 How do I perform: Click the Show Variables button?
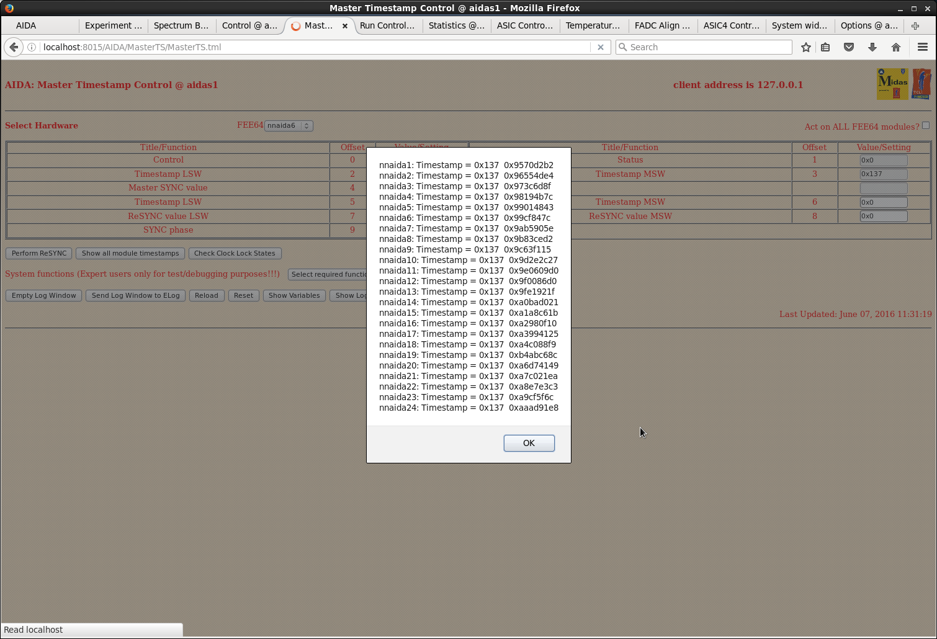tap(294, 295)
